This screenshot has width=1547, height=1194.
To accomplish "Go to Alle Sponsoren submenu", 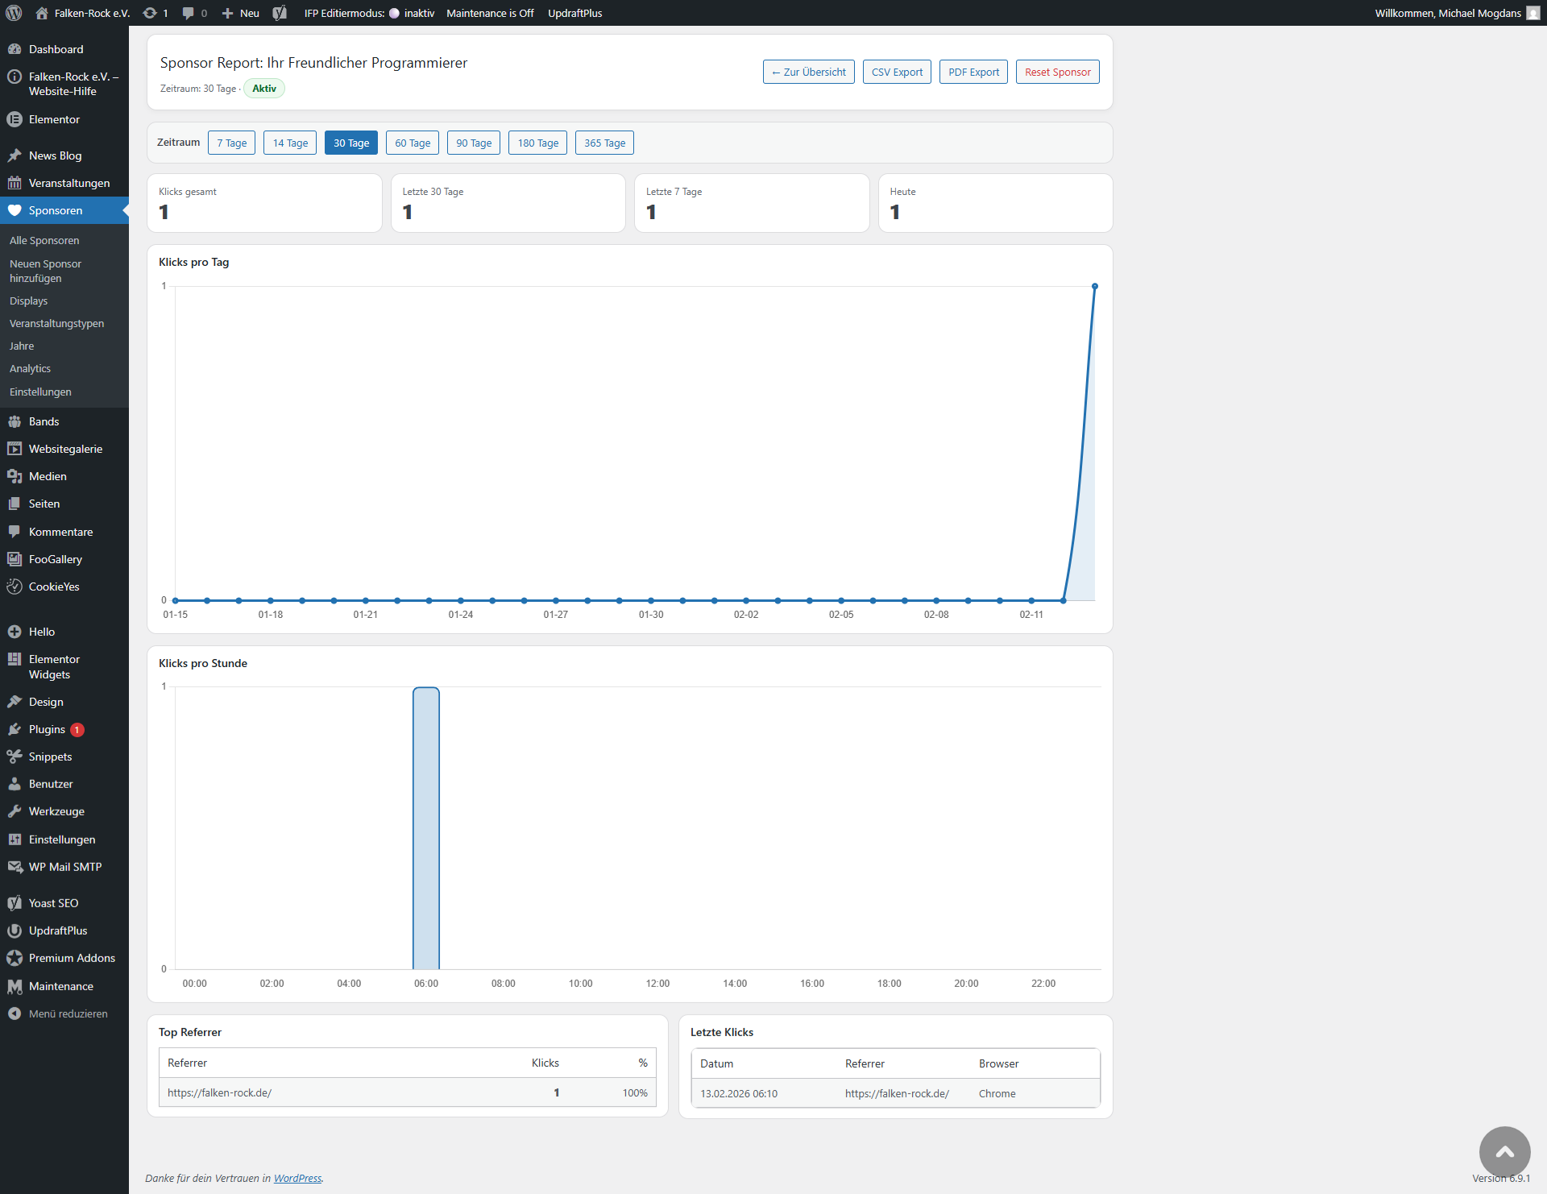I will (x=44, y=240).
